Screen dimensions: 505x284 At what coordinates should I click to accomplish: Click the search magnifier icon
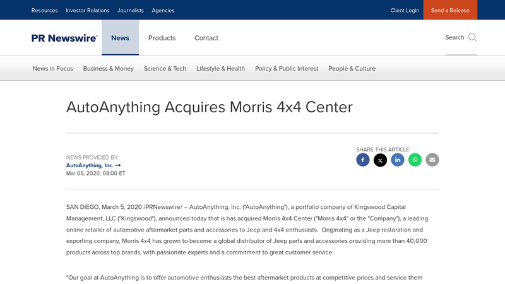(472, 37)
